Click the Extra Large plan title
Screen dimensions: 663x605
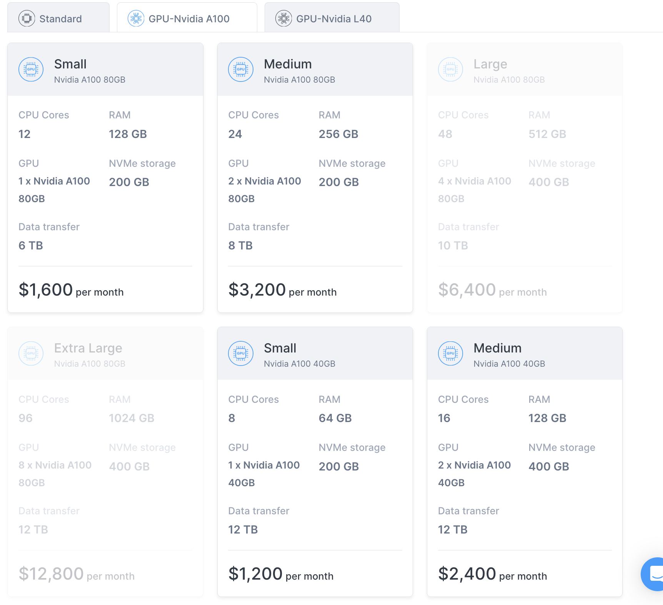(88, 348)
